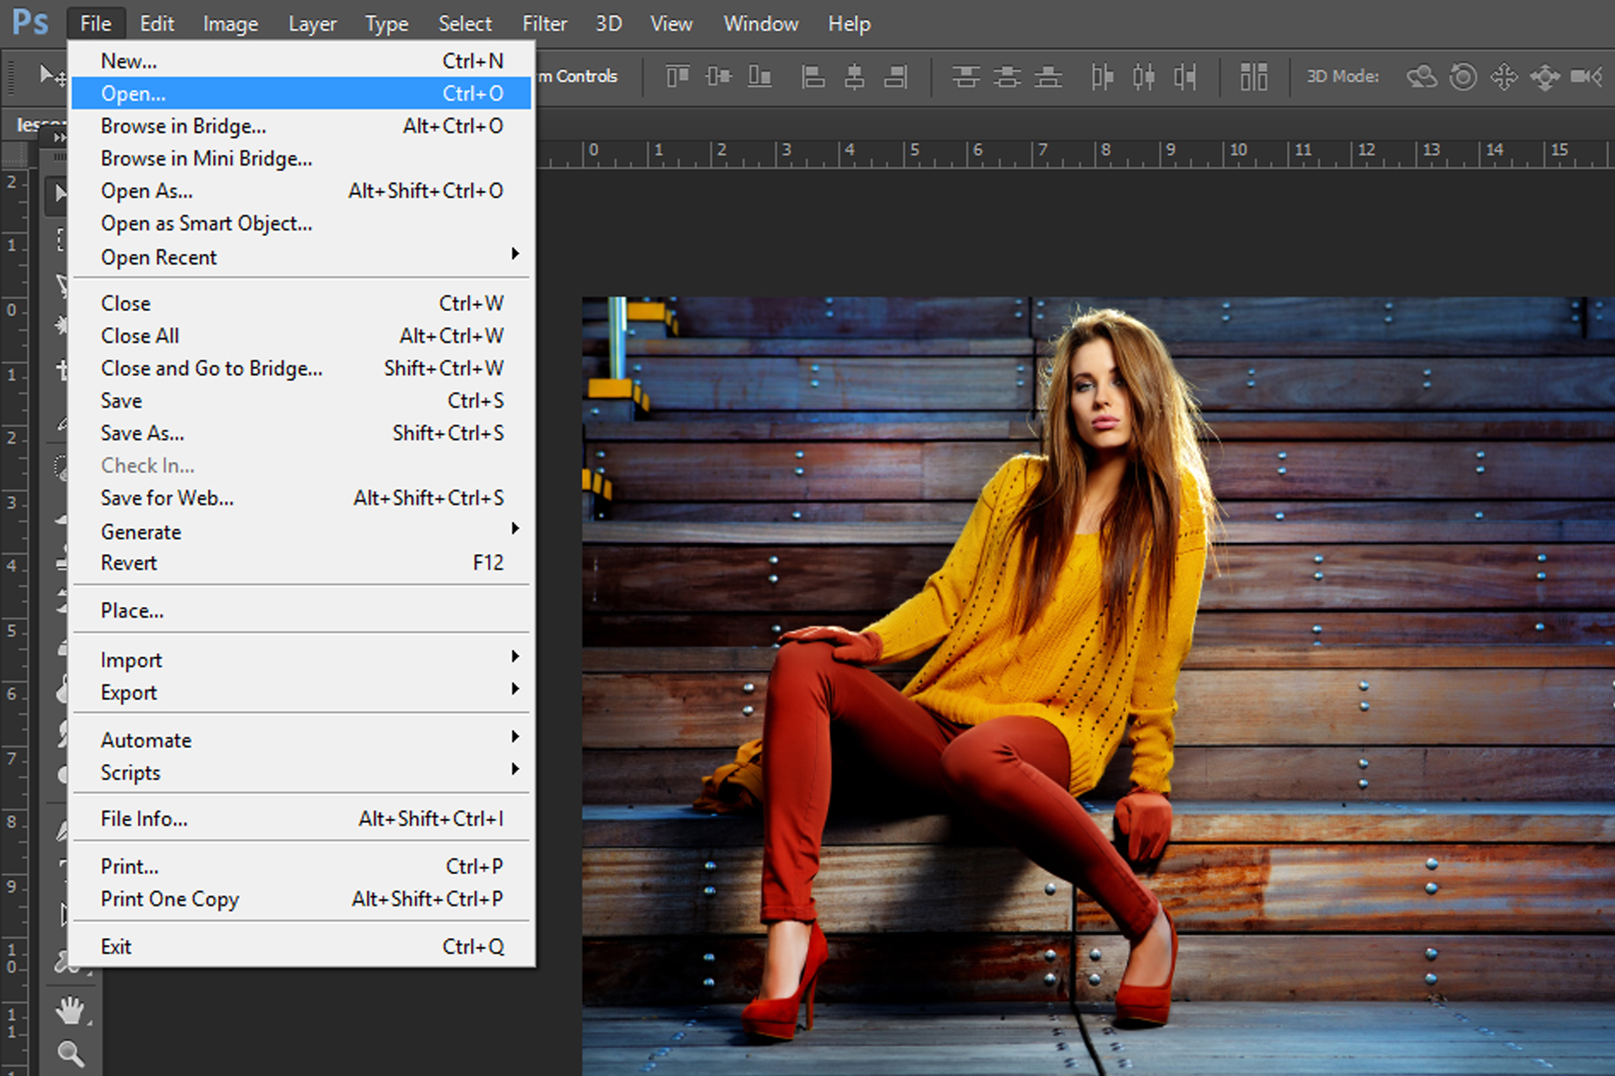Click the Align bottom edges icon
The width and height of the screenshot is (1615, 1076).
coord(760,76)
